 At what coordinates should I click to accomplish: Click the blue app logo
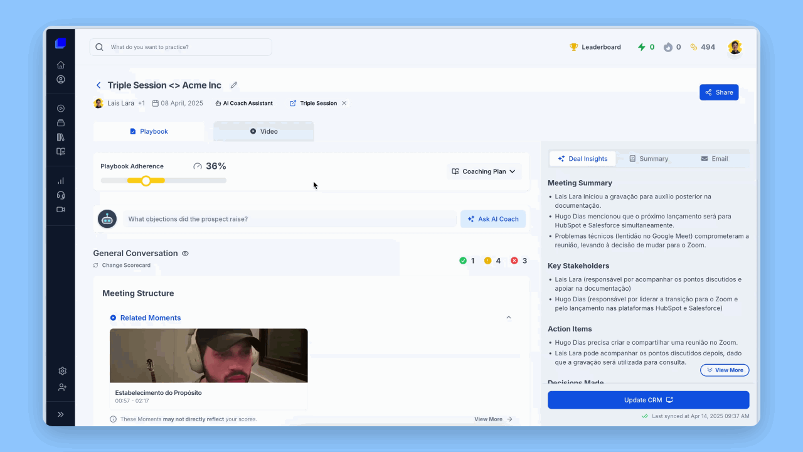[60, 43]
